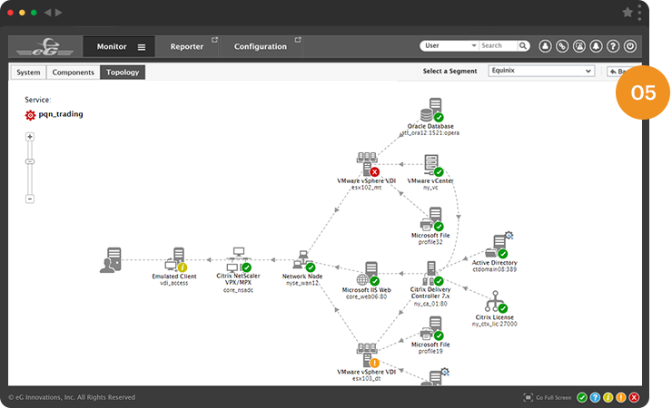Click the Search input field
Image resolution: width=672 pixels, height=408 pixels.
pos(498,45)
